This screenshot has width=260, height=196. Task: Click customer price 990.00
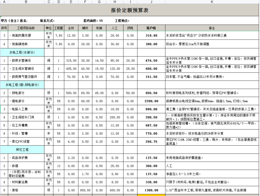point(152,109)
